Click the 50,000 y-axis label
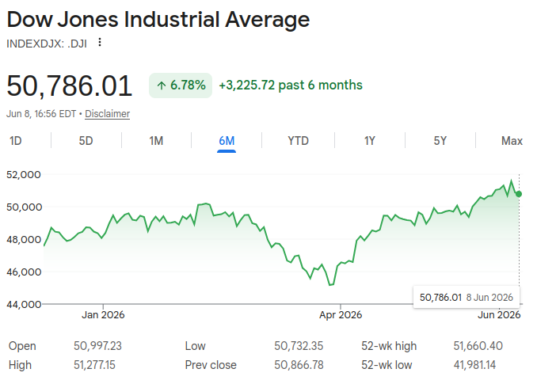The image size is (537, 384). [x=24, y=207]
